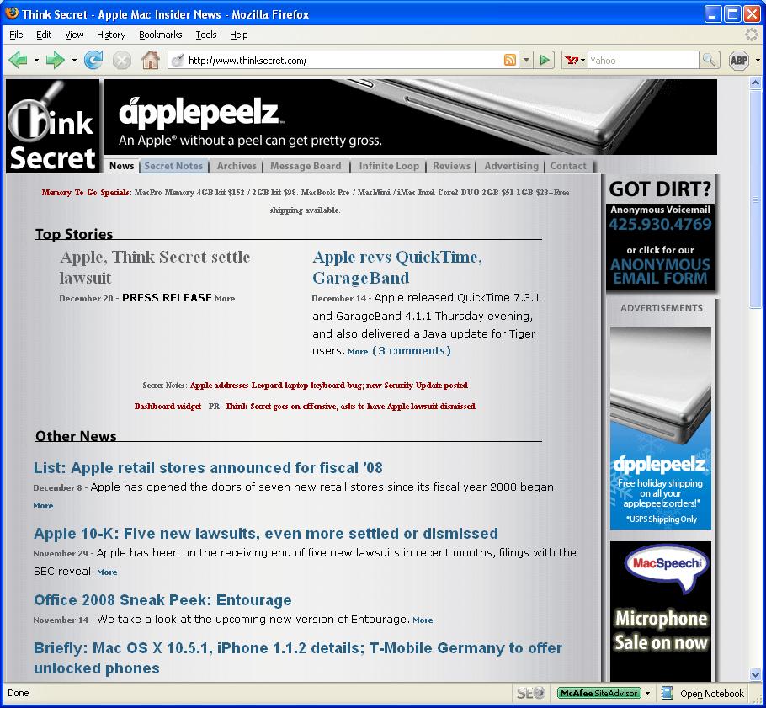Viewport: 766px width, 708px height.
Task: Open the Contact tab
Action: pos(568,166)
